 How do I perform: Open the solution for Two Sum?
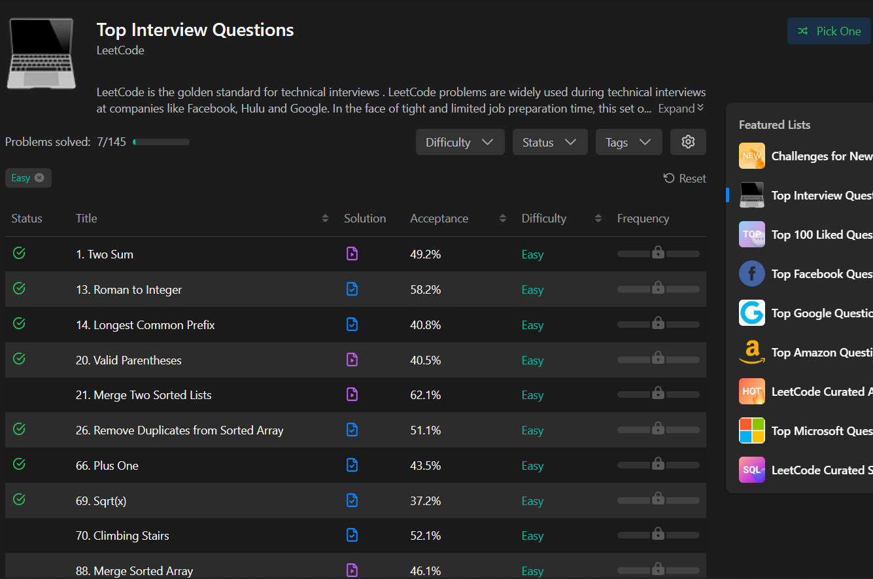352,254
